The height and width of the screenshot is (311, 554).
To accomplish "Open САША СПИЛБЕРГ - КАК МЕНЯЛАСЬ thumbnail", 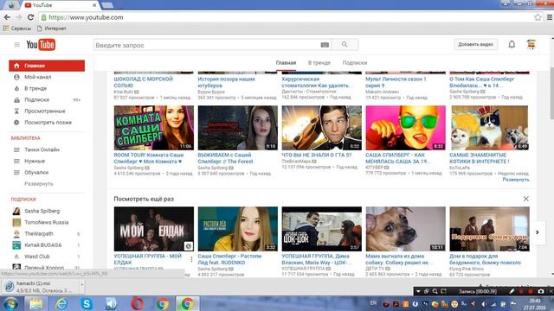I will 406,128.
